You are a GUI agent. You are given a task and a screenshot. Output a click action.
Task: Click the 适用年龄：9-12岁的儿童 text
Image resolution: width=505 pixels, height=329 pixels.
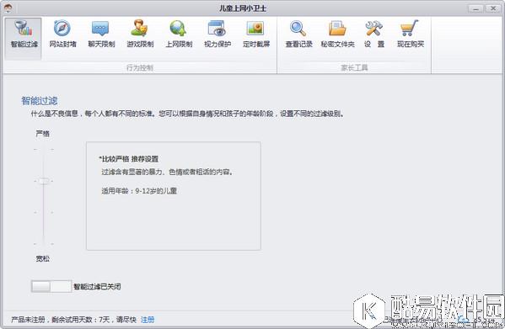pos(139,191)
